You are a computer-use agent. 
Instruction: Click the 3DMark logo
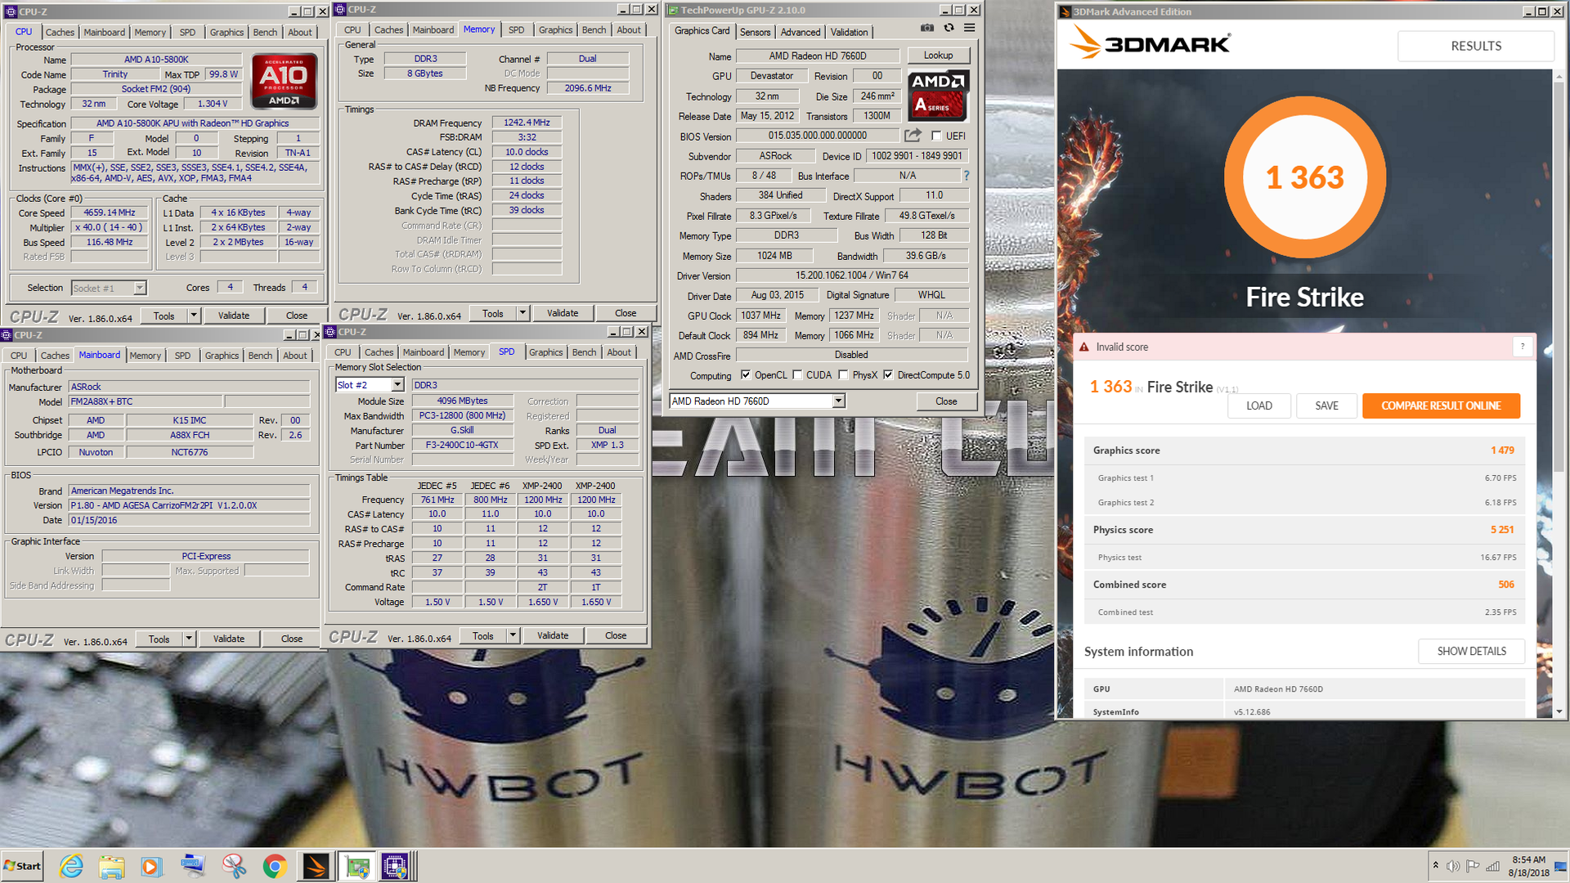pyautogui.click(x=1150, y=43)
